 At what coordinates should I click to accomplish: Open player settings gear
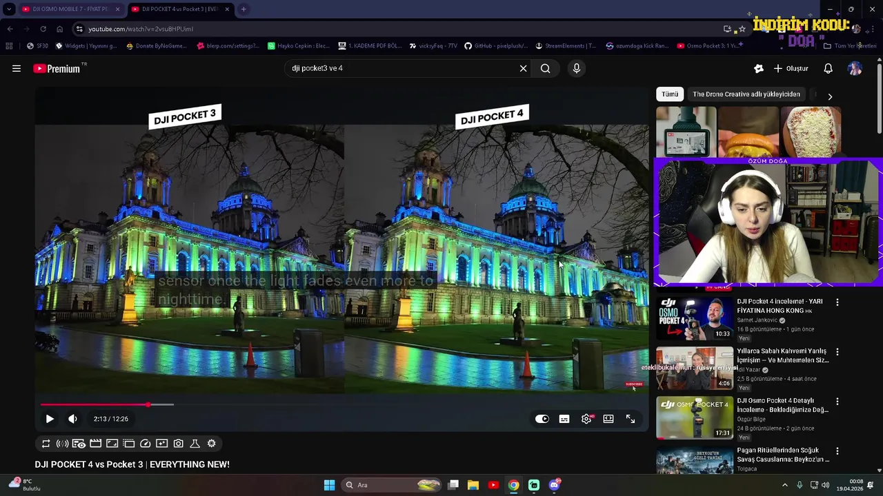586,419
